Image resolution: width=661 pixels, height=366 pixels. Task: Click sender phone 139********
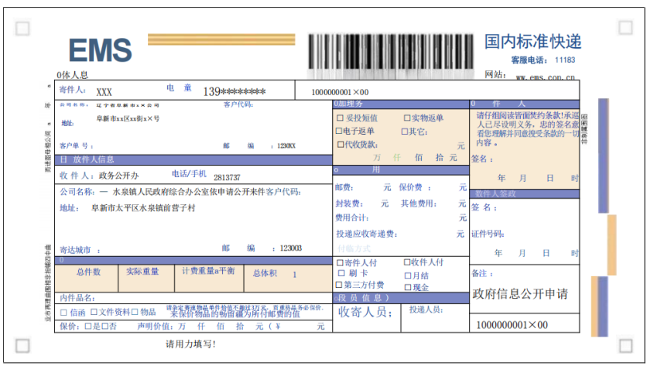[x=235, y=91]
